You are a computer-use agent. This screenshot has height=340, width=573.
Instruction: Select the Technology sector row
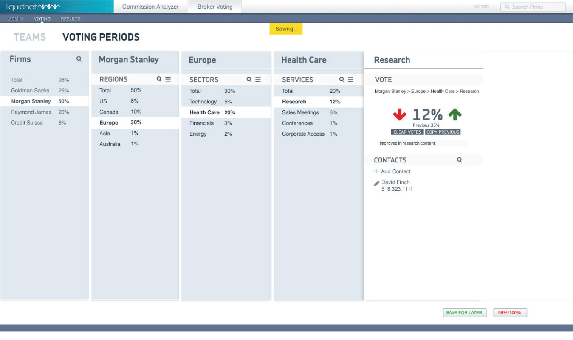[x=226, y=102]
